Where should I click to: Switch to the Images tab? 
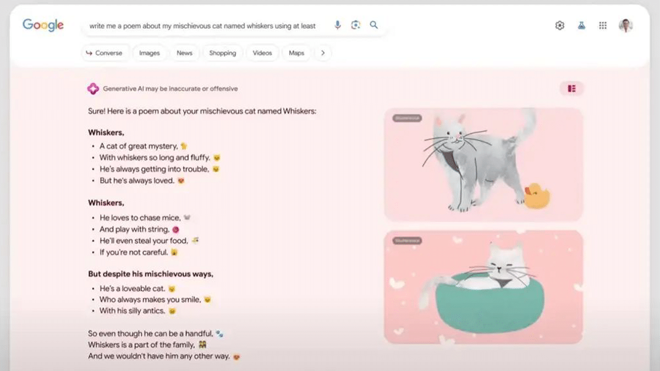pos(149,53)
